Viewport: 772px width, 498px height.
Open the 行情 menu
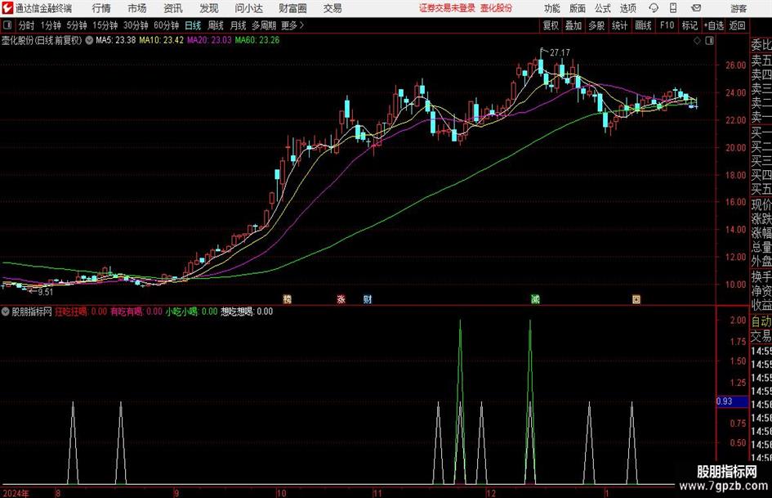(101, 8)
